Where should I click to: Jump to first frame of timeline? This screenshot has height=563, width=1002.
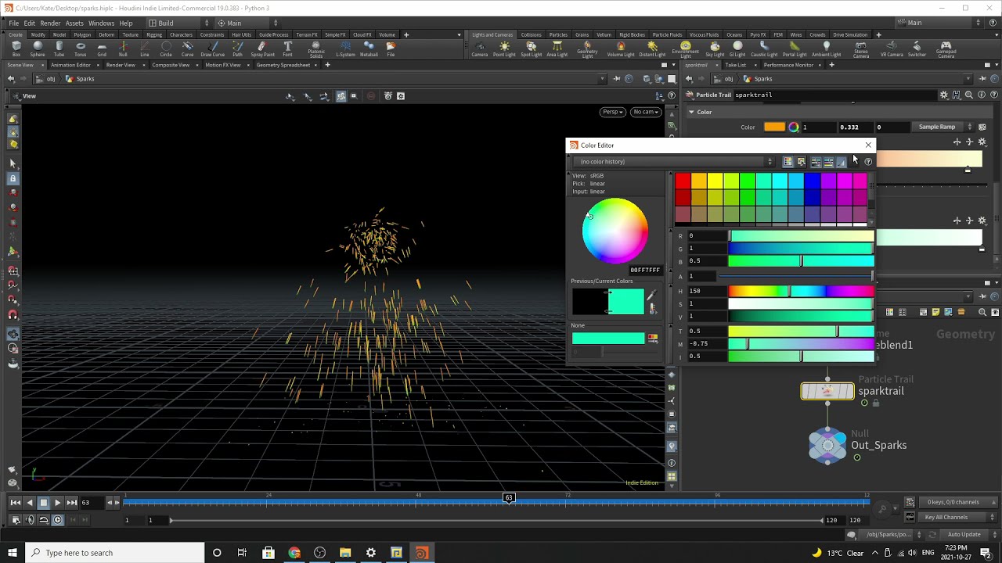click(x=16, y=503)
